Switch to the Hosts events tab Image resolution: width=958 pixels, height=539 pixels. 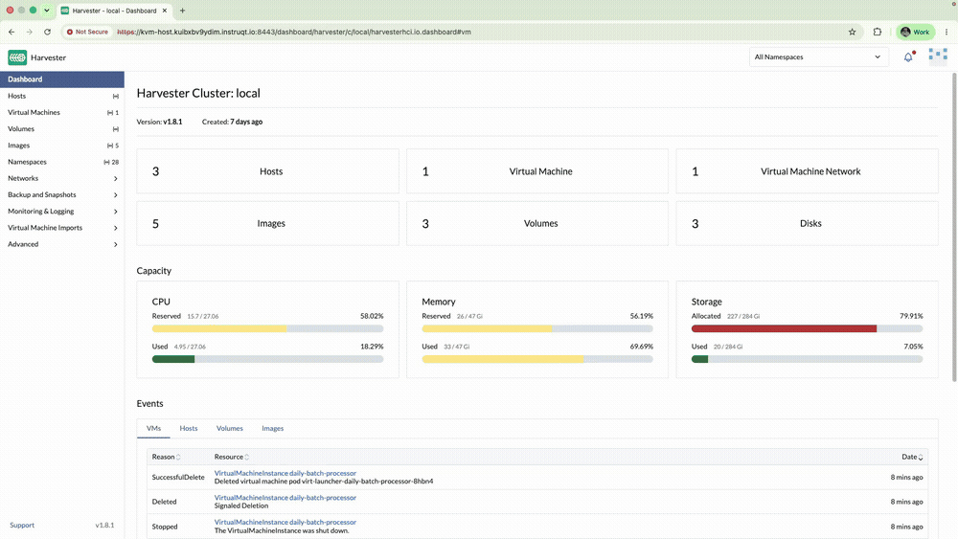188,429
